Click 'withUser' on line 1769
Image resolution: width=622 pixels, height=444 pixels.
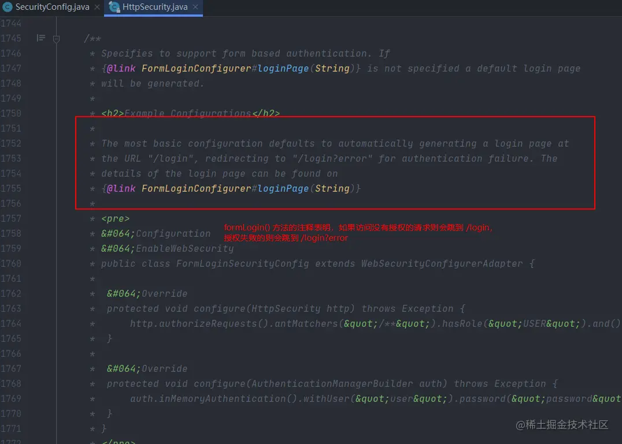(x=327, y=399)
